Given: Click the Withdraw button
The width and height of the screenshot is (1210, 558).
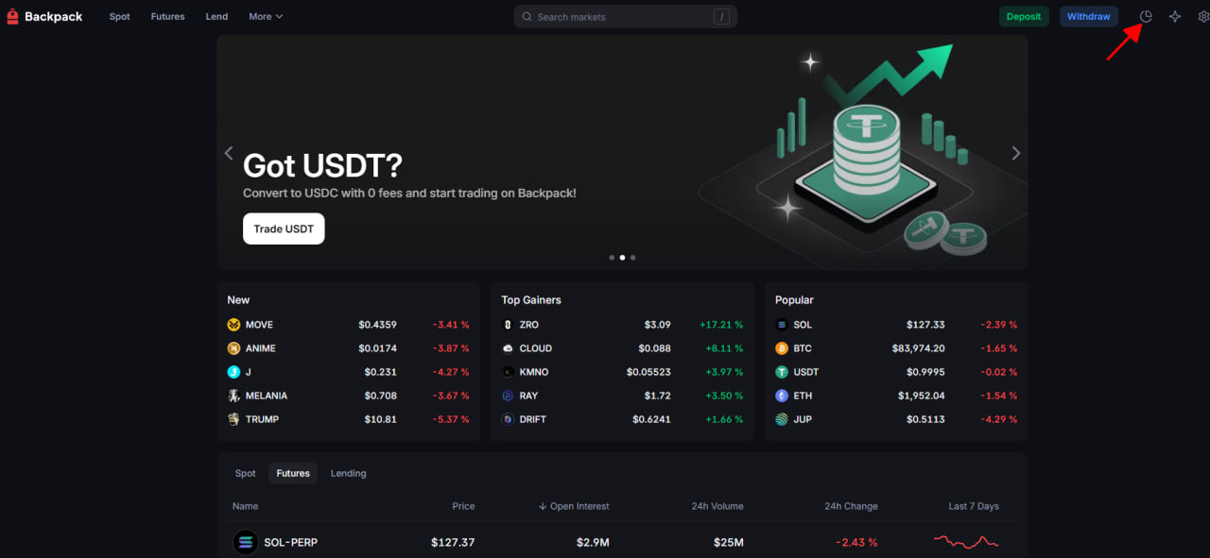Looking at the screenshot, I should tap(1089, 16).
